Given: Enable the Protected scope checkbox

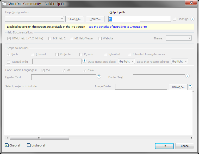Looking at the screenshot, I should pyautogui.click(x=57, y=54).
